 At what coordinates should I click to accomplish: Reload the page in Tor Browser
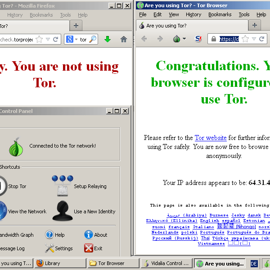[x=261, y=39]
